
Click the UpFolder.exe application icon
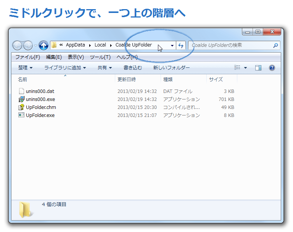click(x=21, y=115)
